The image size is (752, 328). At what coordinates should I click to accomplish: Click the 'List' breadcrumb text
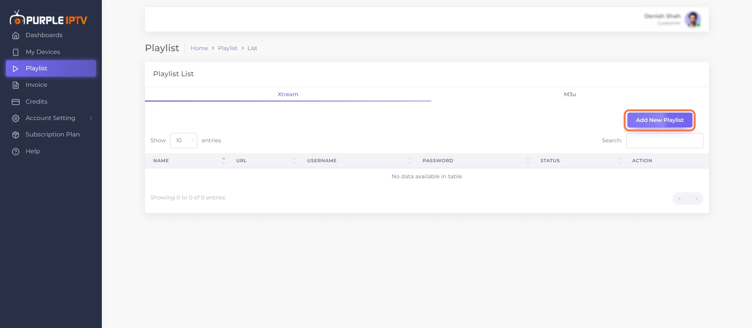(252, 48)
